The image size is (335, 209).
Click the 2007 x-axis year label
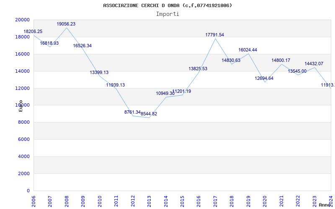[x=50, y=201]
